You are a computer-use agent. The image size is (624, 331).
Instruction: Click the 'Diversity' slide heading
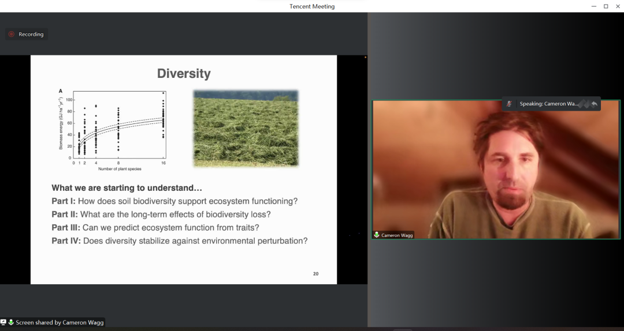click(184, 74)
